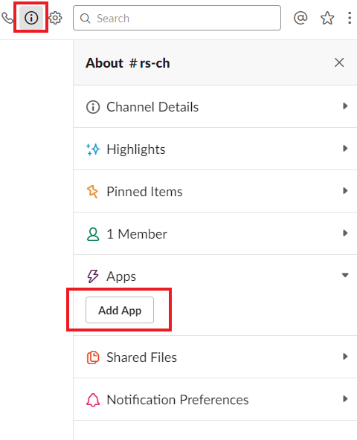The image size is (357, 440).
Task: Expand the Channel Details arrow
Action: 345,106
